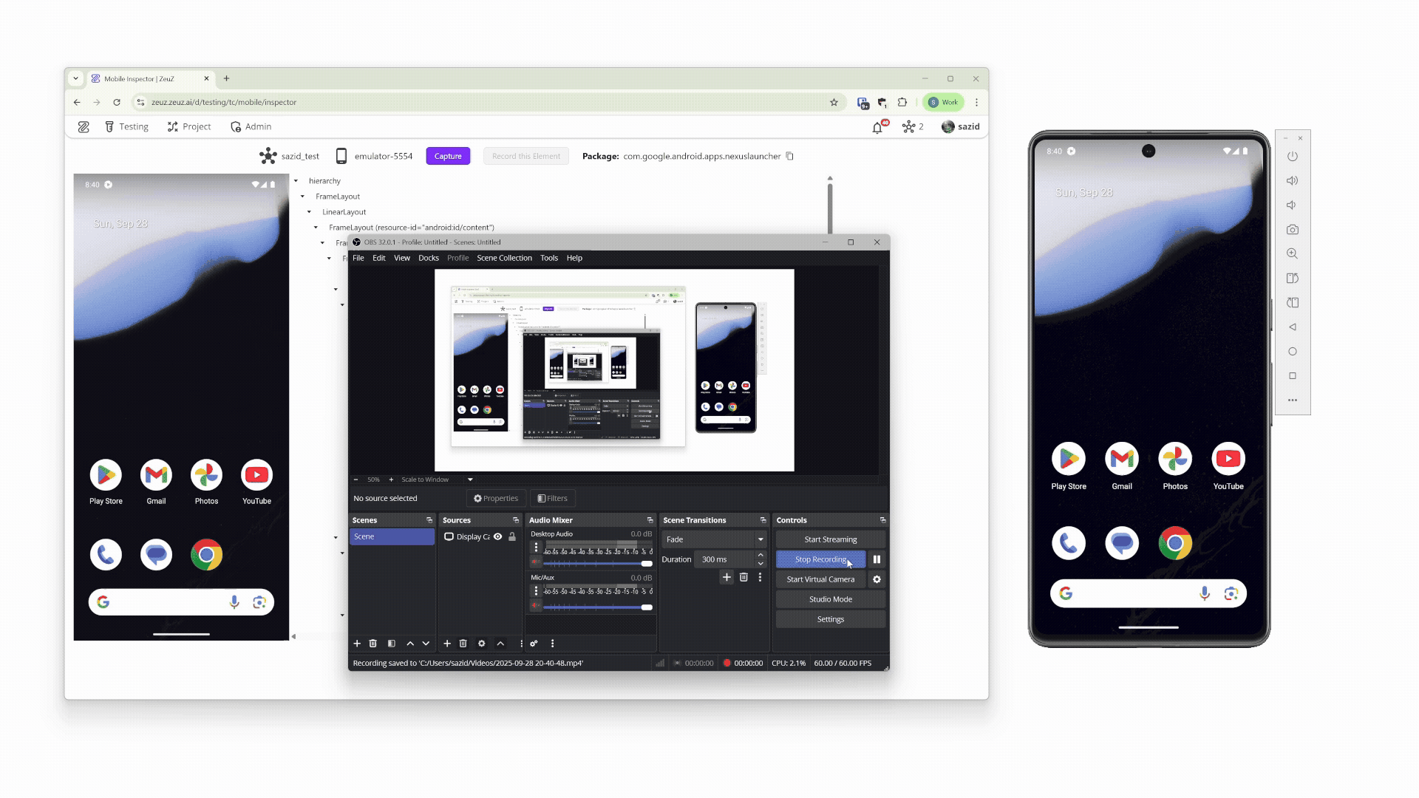Viewport: 1419px width, 798px height.
Task: Lock the Display Capture source
Action: (512, 537)
